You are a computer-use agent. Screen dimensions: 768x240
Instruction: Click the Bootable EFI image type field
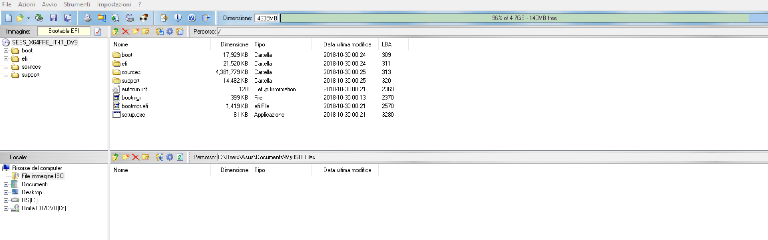64,31
